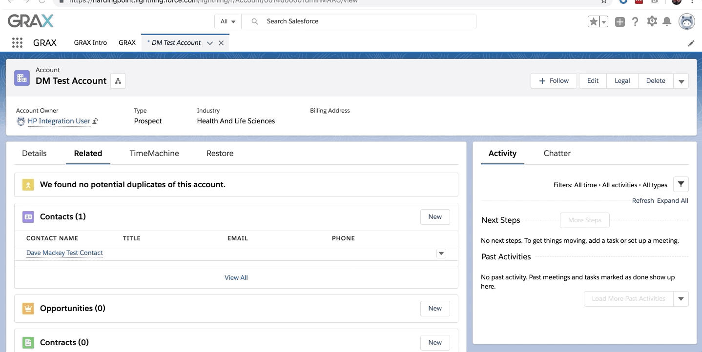Screen dimensions: 702x352
Task: Expand more account actions dropdown
Action: (681, 81)
